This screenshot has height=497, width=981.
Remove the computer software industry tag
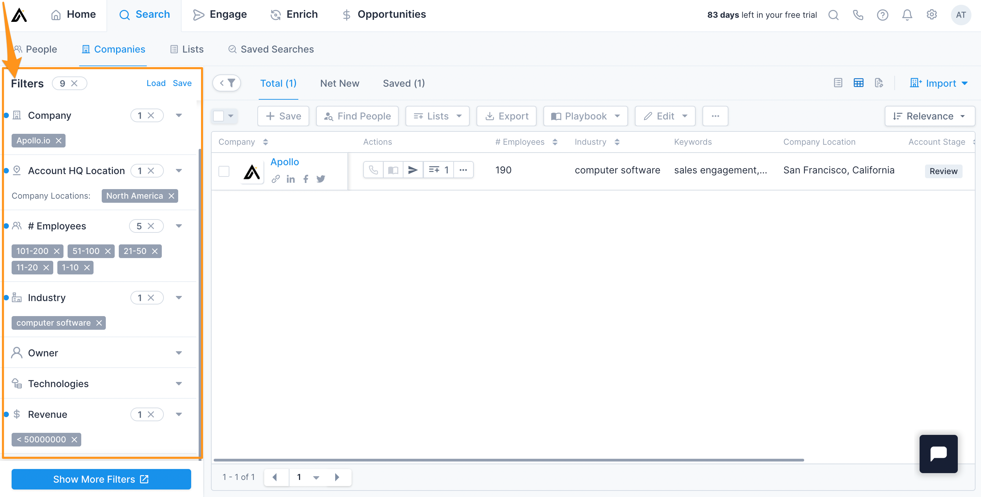click(99, 323)
